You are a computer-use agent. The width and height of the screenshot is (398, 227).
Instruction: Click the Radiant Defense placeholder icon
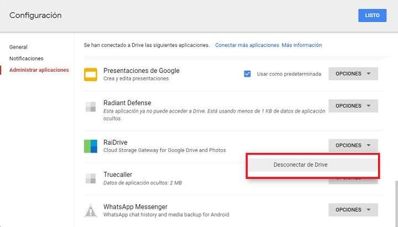(91, 107)
